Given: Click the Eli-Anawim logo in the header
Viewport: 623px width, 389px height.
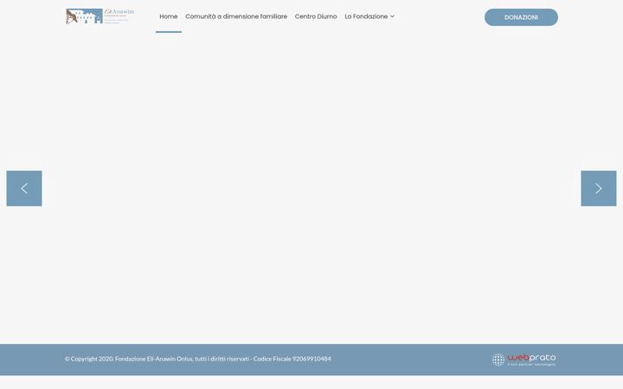Looking at the screenshot, I should 100,16.
